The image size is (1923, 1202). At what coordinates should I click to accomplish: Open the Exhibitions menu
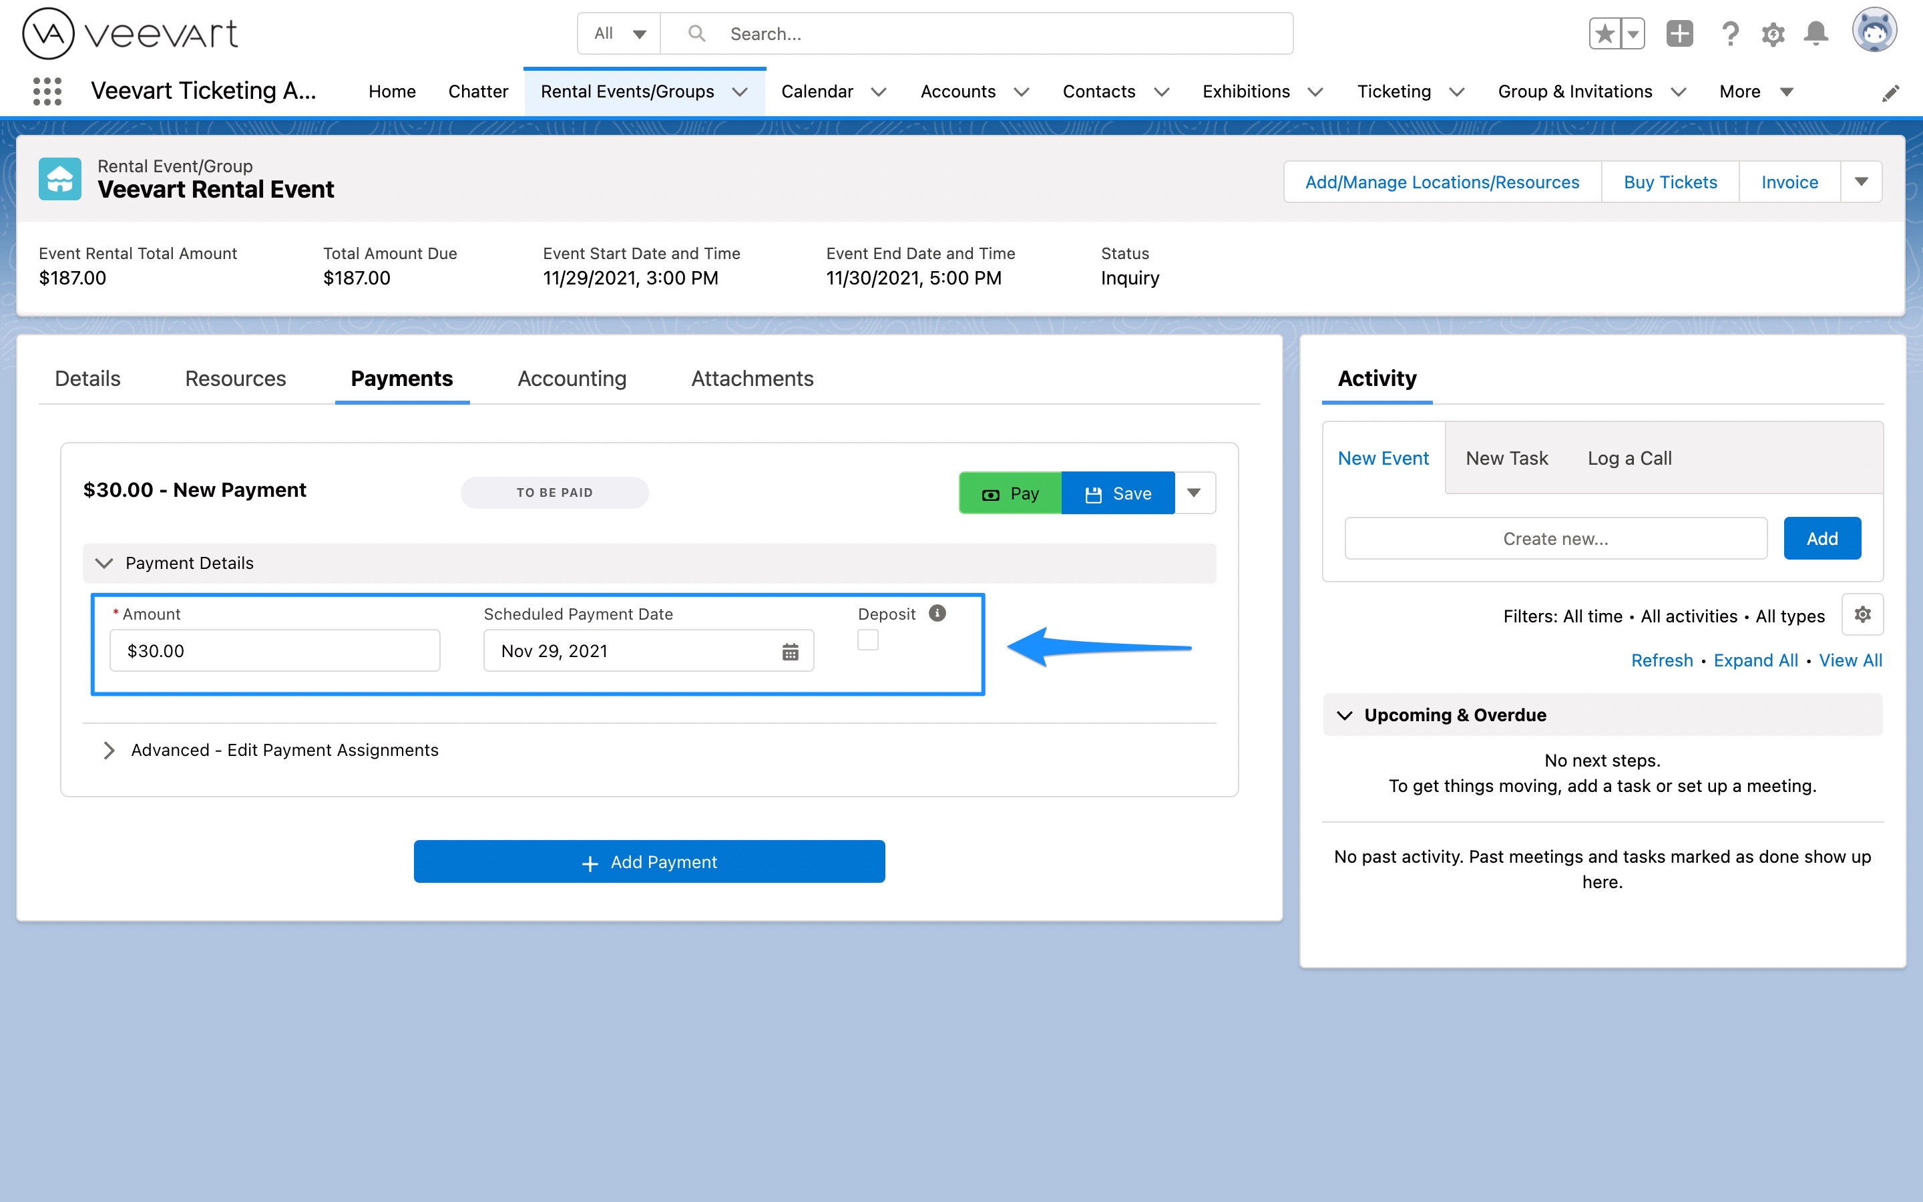[x=1246, y=91]
